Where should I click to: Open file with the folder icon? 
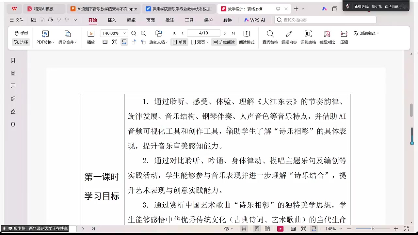[34, 20]
